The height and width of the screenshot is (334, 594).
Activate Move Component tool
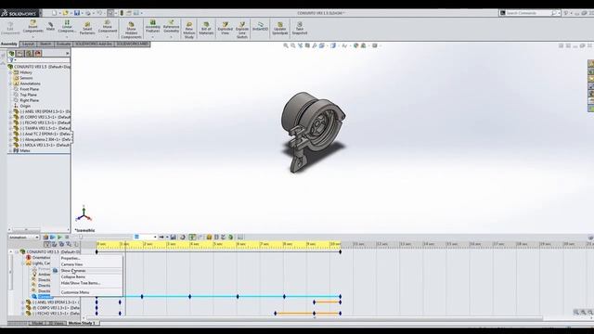[x=108, y=28]
